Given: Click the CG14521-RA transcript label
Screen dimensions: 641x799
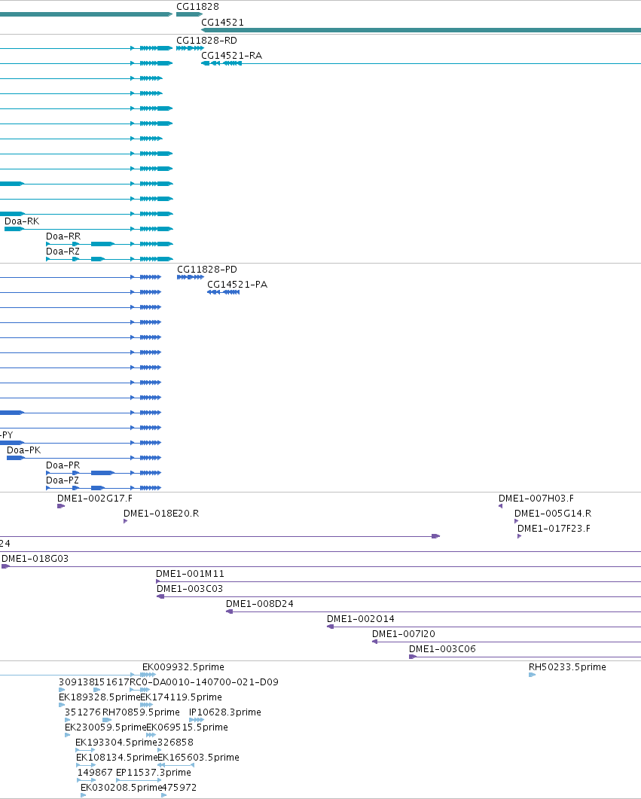Looking at the screenshot, I should tap(231, 56).
